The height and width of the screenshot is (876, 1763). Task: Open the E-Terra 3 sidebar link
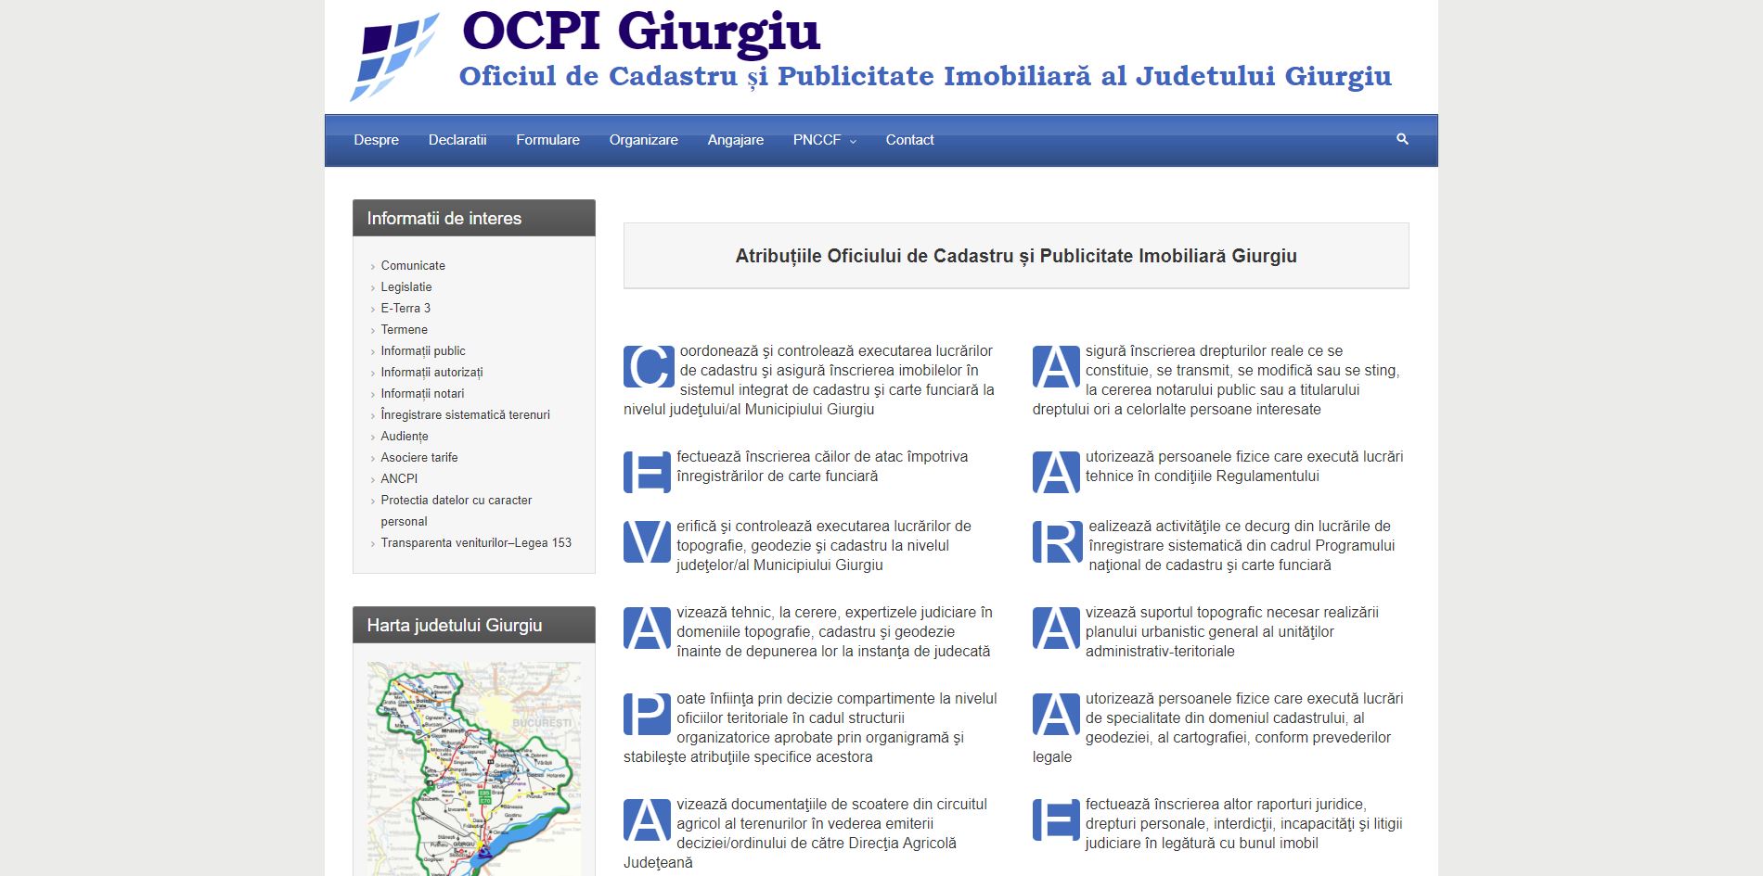point(405,308)
